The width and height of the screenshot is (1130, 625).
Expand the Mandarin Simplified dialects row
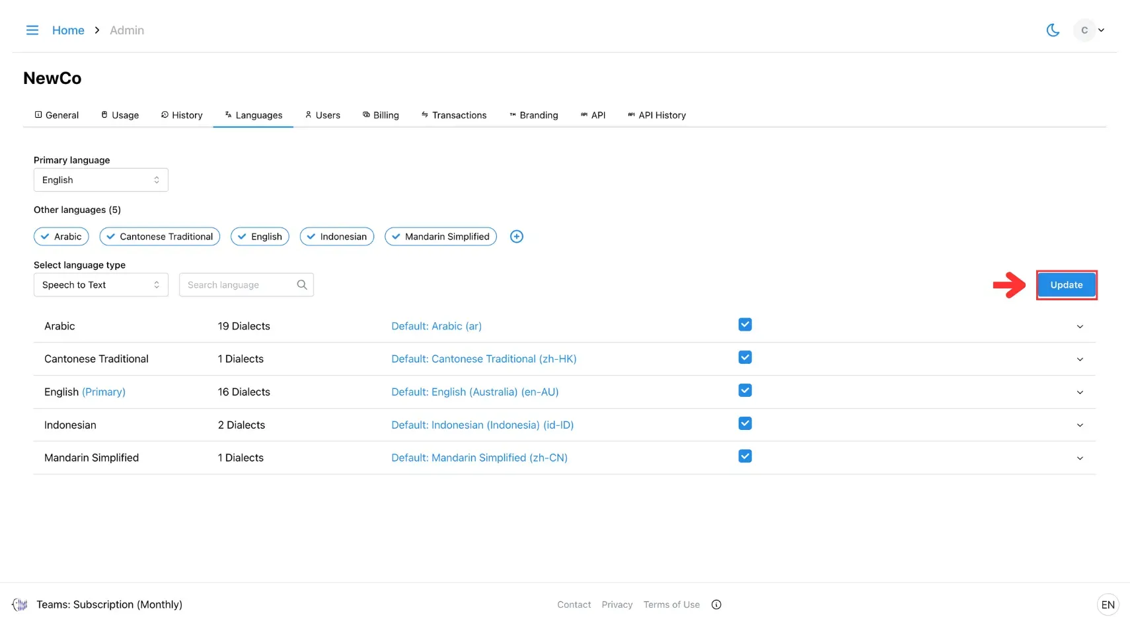1080,458
